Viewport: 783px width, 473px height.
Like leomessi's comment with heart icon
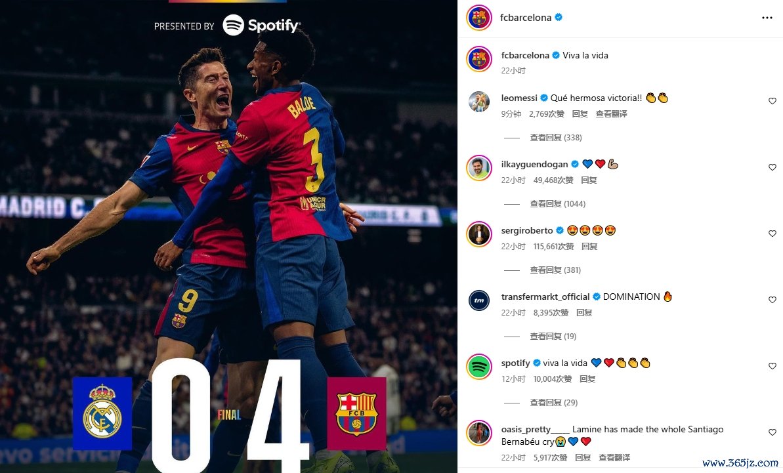(x=772, y=101)
